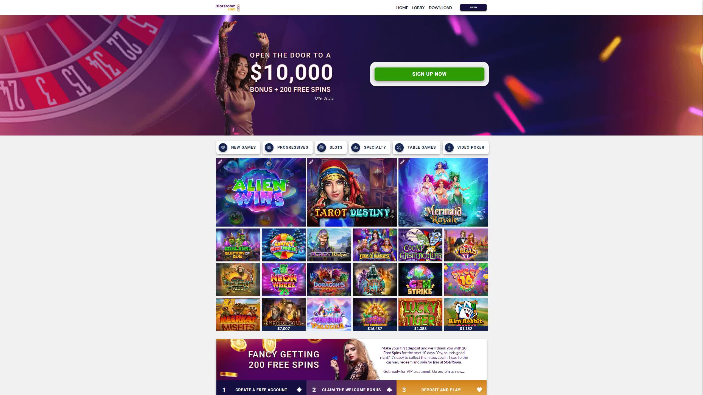The width and height of the screenshot is (703, 395).
Task: Click the diamond icon on Create a Free Account
Action: (299, 390)
